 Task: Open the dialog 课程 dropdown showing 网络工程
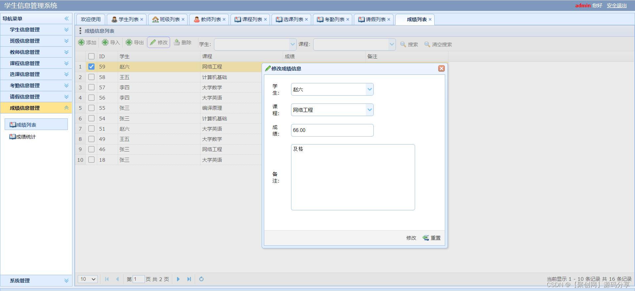(x=369, y=110)
